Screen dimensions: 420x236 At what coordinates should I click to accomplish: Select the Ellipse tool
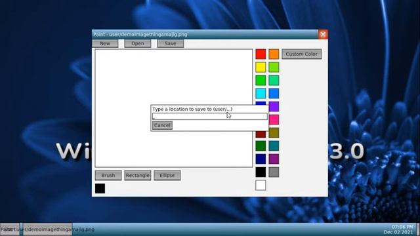tap(167, 175)
